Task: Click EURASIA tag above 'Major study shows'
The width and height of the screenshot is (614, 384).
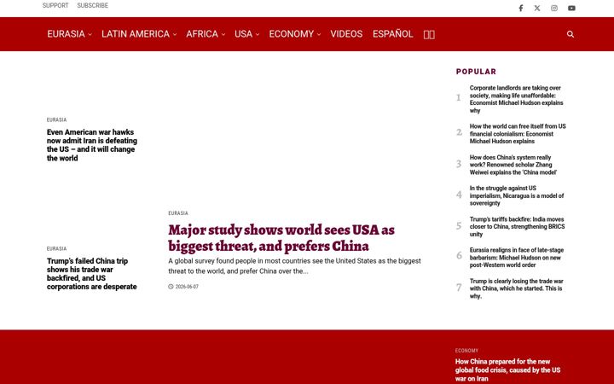Action: click(178, 213)
